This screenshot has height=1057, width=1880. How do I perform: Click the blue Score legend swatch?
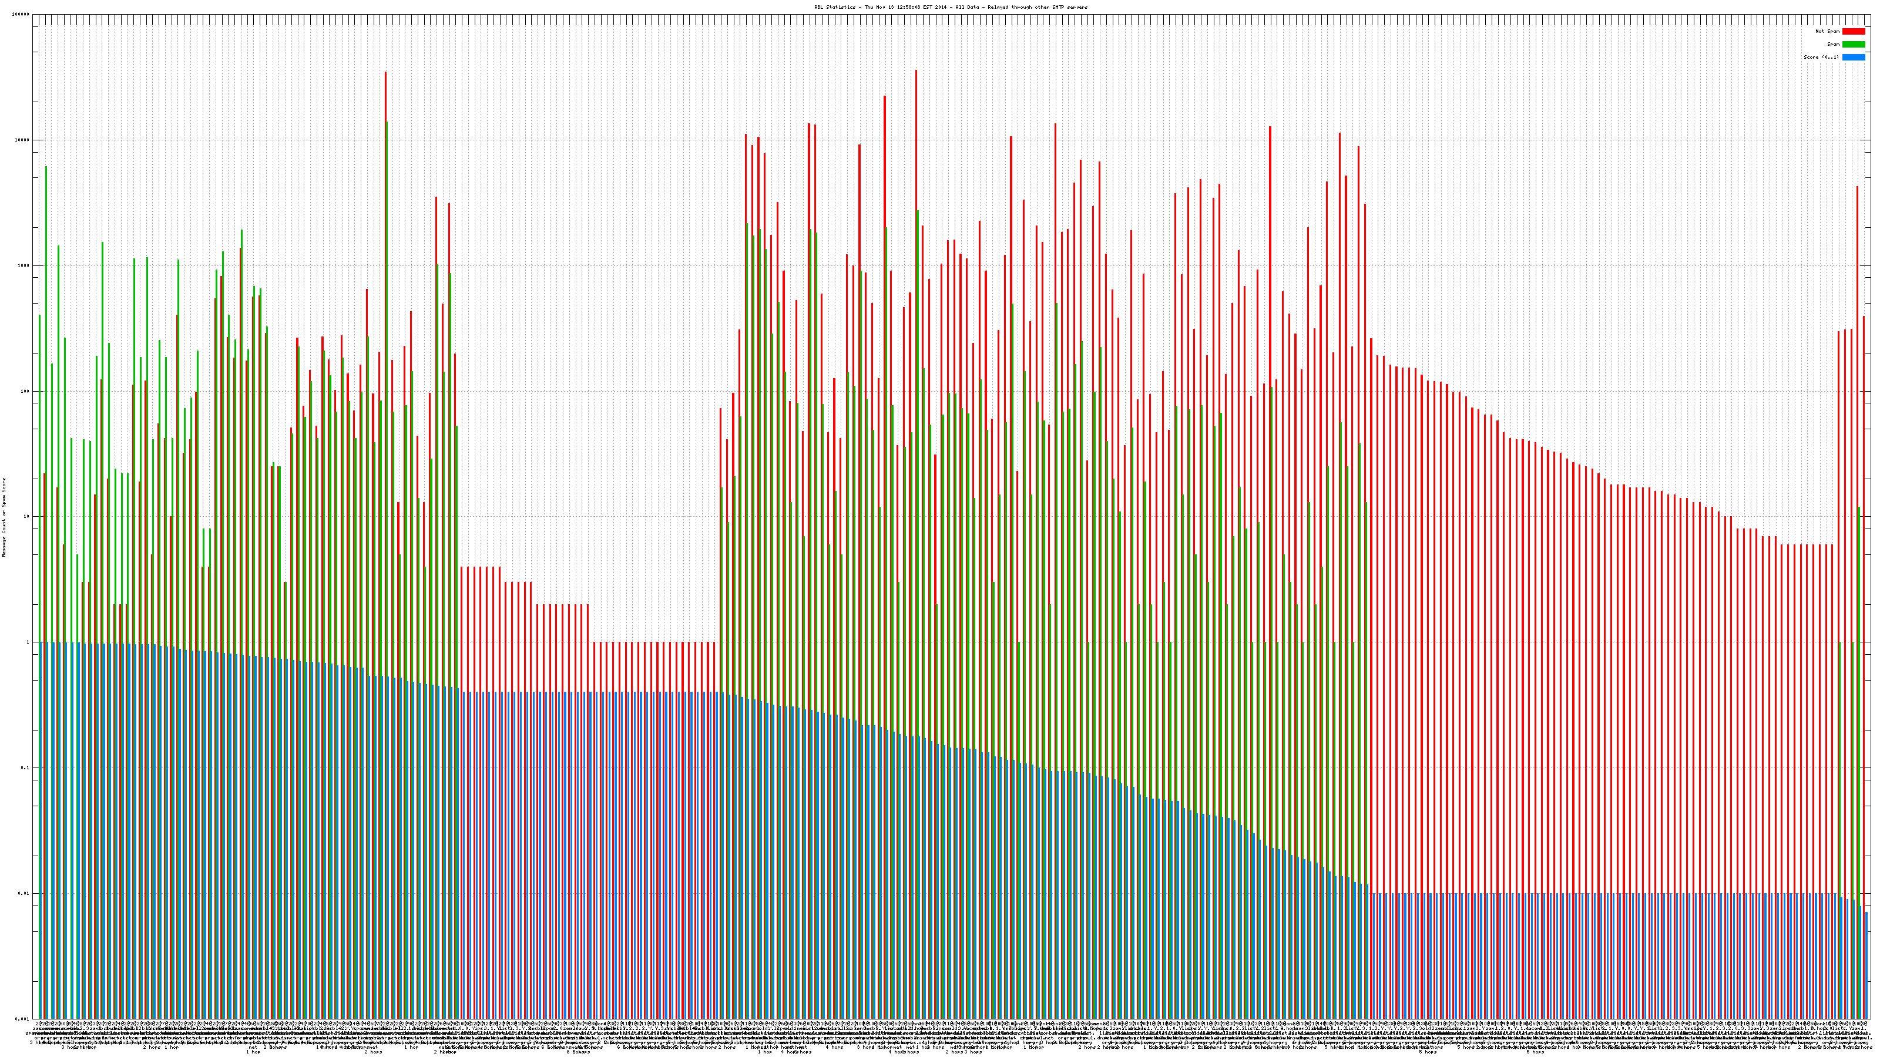tap(1853, 57)
